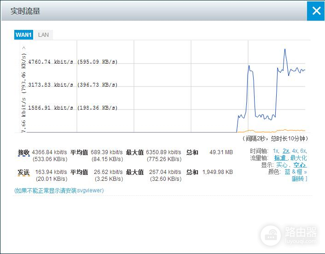
Task: Open the svgviewer install link
Action: click(x=59, y=190)
